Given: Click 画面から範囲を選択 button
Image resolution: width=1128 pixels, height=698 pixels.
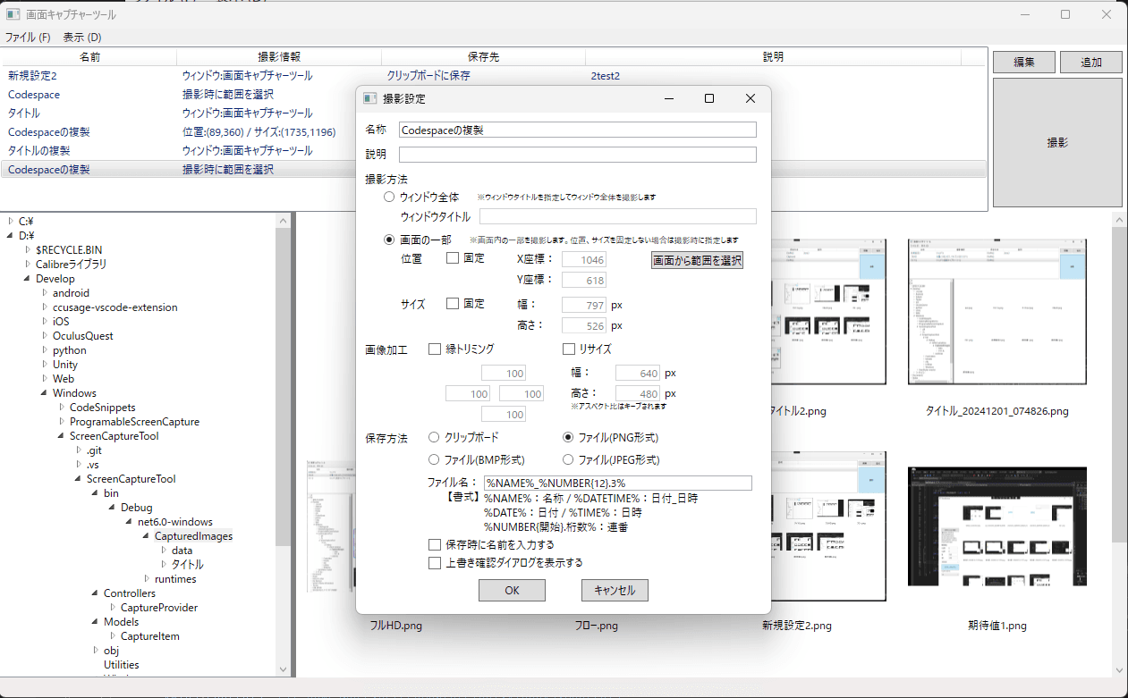Looking at the screenshot, I should [x=697, y=260].
